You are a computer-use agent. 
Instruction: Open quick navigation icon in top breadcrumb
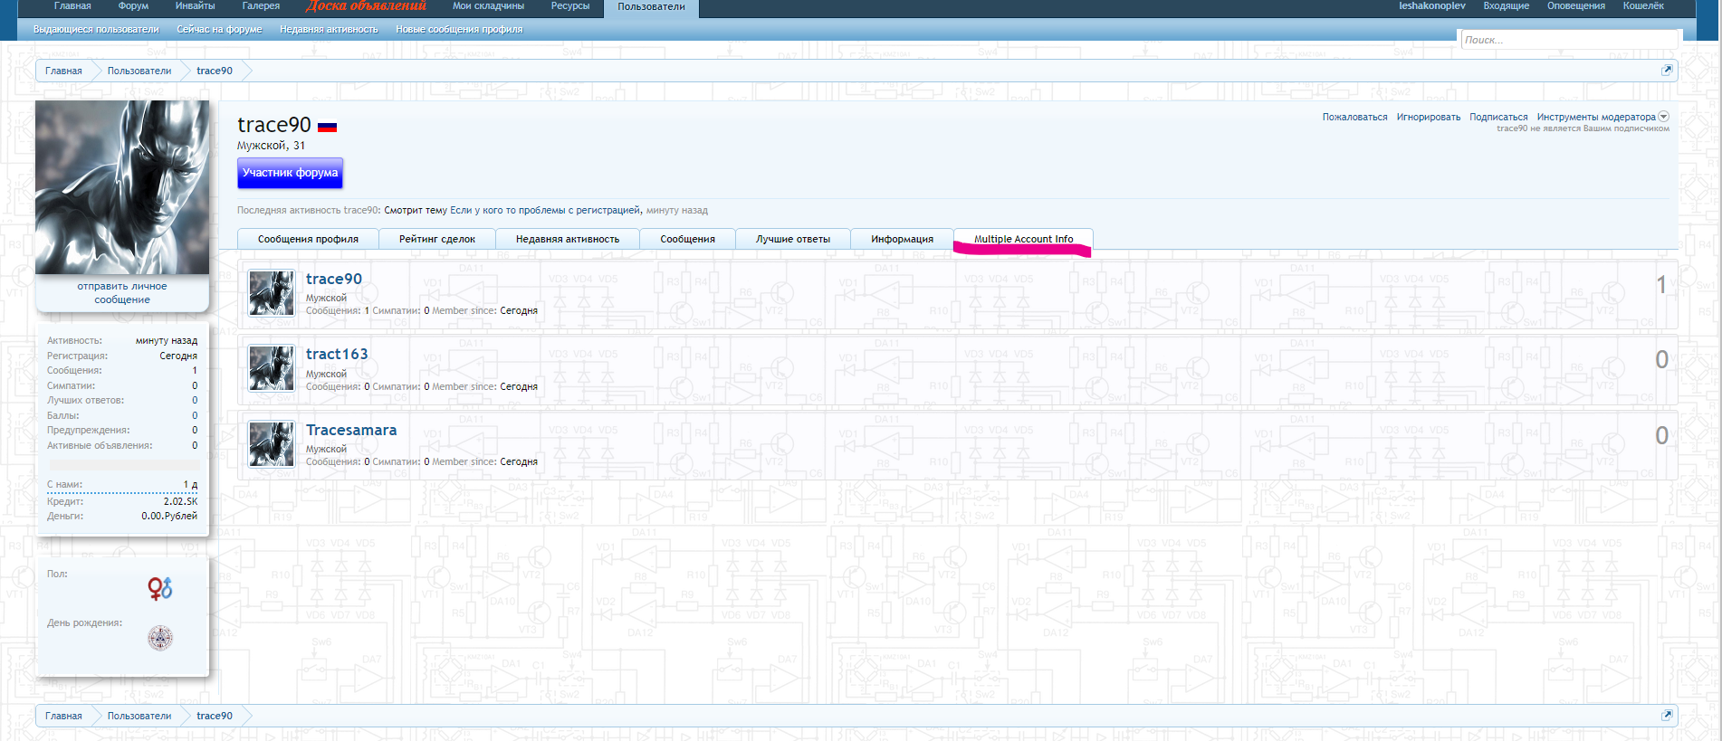(1666, 71)
